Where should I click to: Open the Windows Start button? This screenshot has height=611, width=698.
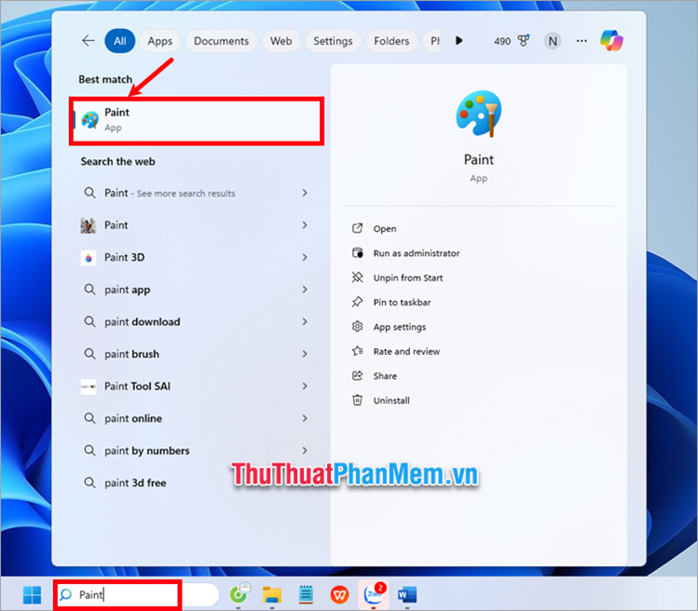coord(32,595)
